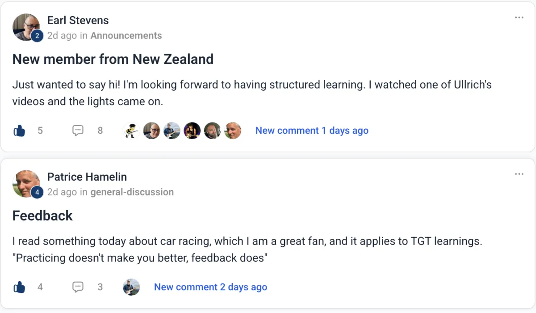This screenshot has width=536, height=313.
Task: Open options menu for New Zealand post
Action: [x=519, y=17]
